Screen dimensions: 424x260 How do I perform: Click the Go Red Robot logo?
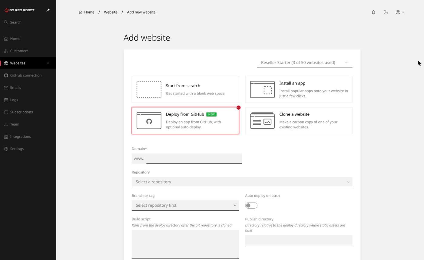point(19,10)
